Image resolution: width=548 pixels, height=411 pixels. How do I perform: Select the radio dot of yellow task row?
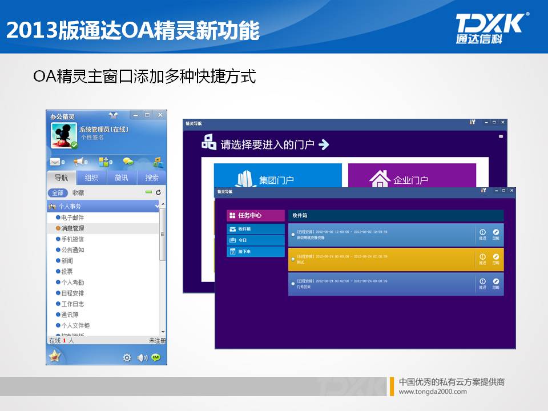[293, 259]
